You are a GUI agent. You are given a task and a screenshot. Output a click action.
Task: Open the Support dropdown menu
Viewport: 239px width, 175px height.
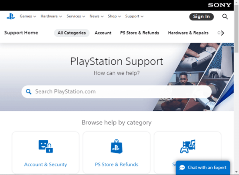[134, 16]
